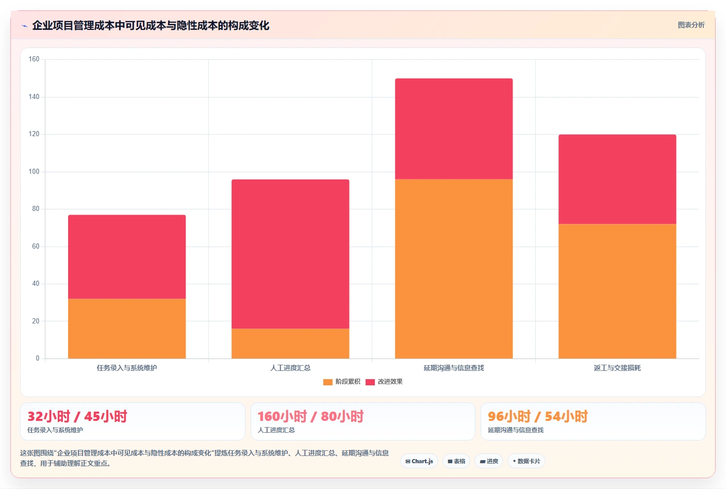Click the y-axis value 140

point(34,97)
